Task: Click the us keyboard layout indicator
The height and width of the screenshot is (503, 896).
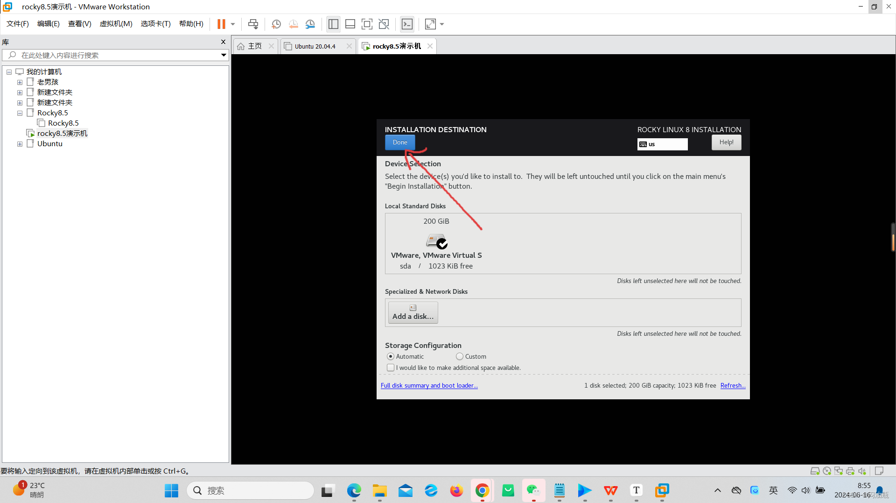Action: point(662,144)
